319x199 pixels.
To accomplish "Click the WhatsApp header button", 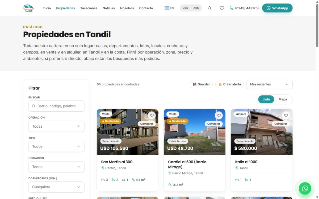I will [x=277, y=8].
